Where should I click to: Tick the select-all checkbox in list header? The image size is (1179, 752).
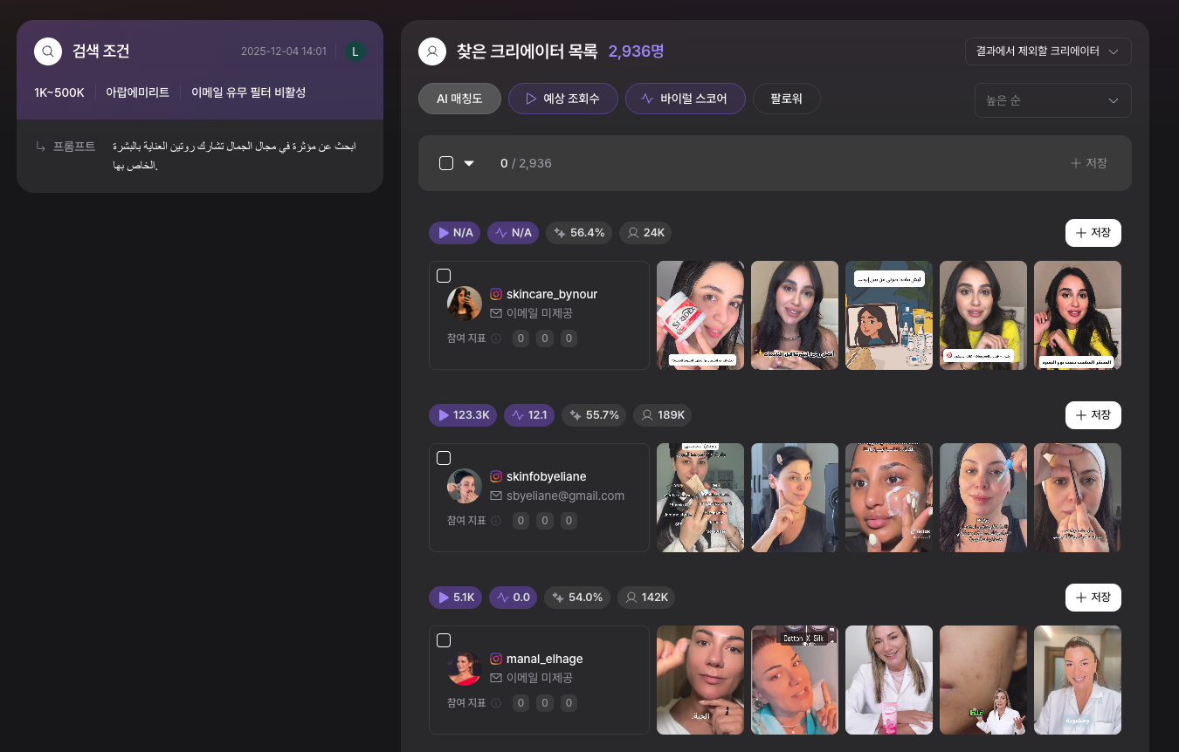tap(446, 163)
